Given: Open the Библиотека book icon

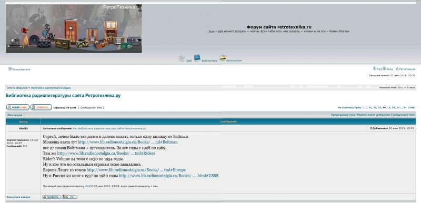Looking at the screenshot, I should [197, 58].
